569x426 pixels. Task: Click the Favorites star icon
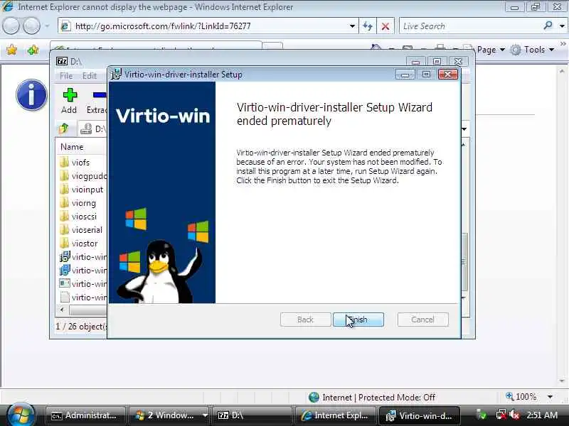[11, 50]
